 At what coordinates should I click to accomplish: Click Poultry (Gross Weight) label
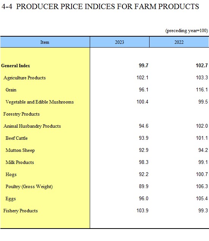[29, 187]
